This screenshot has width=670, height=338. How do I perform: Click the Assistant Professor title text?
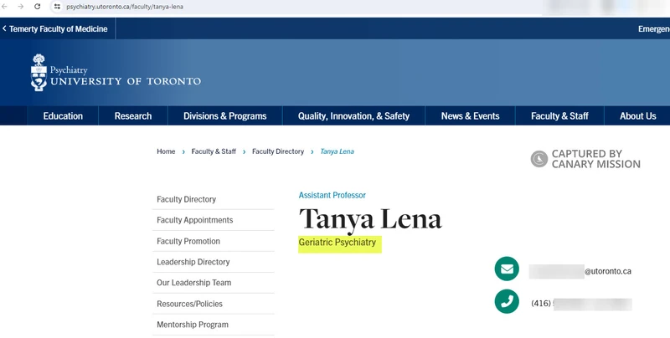click(332, 195)
